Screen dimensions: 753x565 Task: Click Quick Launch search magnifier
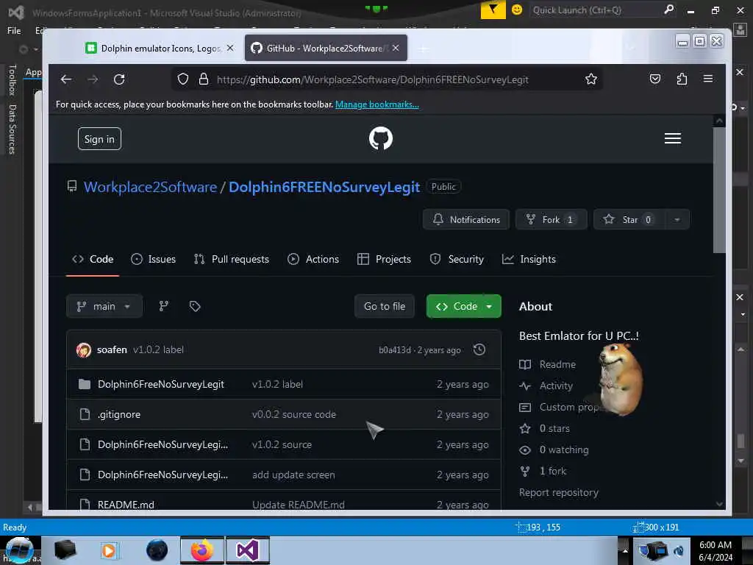pyautogui.click(x=668, y=10)
